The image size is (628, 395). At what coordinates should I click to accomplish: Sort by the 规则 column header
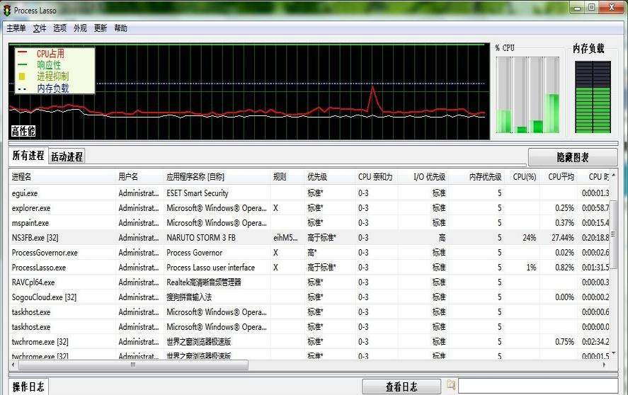pyautogui.click(x=287, y=177)
